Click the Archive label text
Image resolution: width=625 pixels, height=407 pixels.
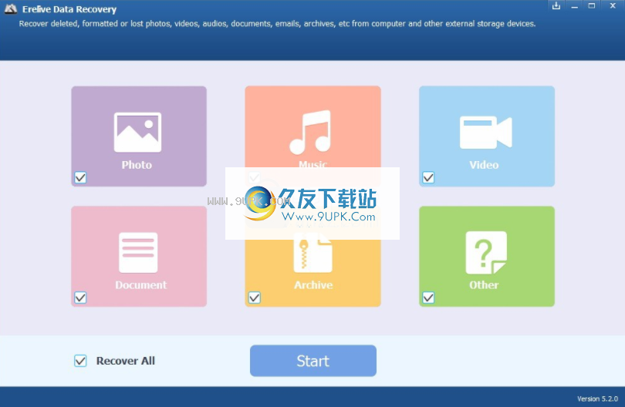click(x=313, y=285)
